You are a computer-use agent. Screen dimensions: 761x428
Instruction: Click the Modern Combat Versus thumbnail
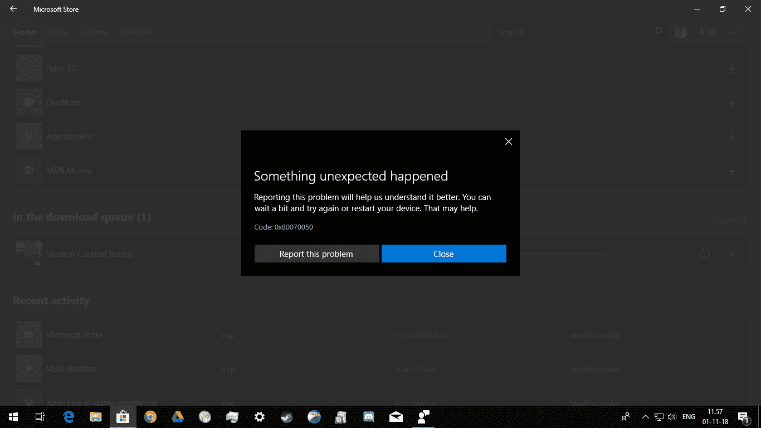point(29,254)
